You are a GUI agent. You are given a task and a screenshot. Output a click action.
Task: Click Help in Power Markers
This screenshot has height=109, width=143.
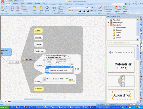tap(125, 12)
